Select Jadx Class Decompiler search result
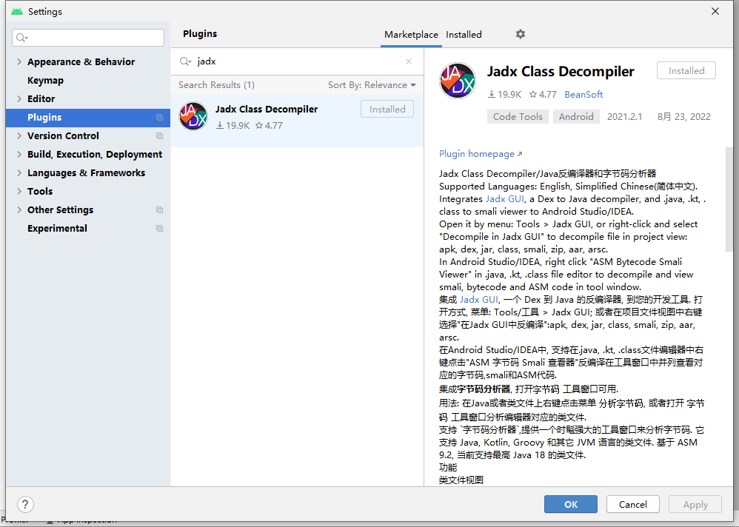This screenshot has width=739, height=527. (x=297, y=121)
